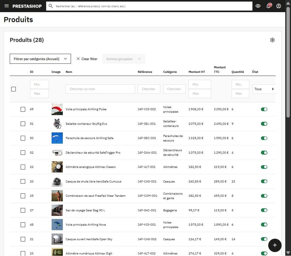Open the user profile account icon

tap(279, 6)
